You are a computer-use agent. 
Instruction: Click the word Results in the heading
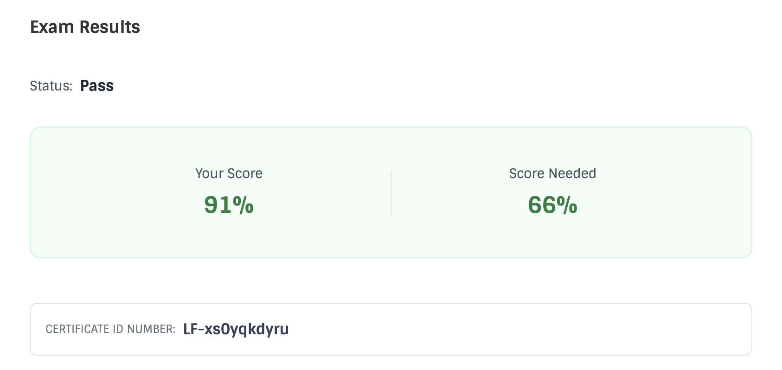click(x=110, y=27)
